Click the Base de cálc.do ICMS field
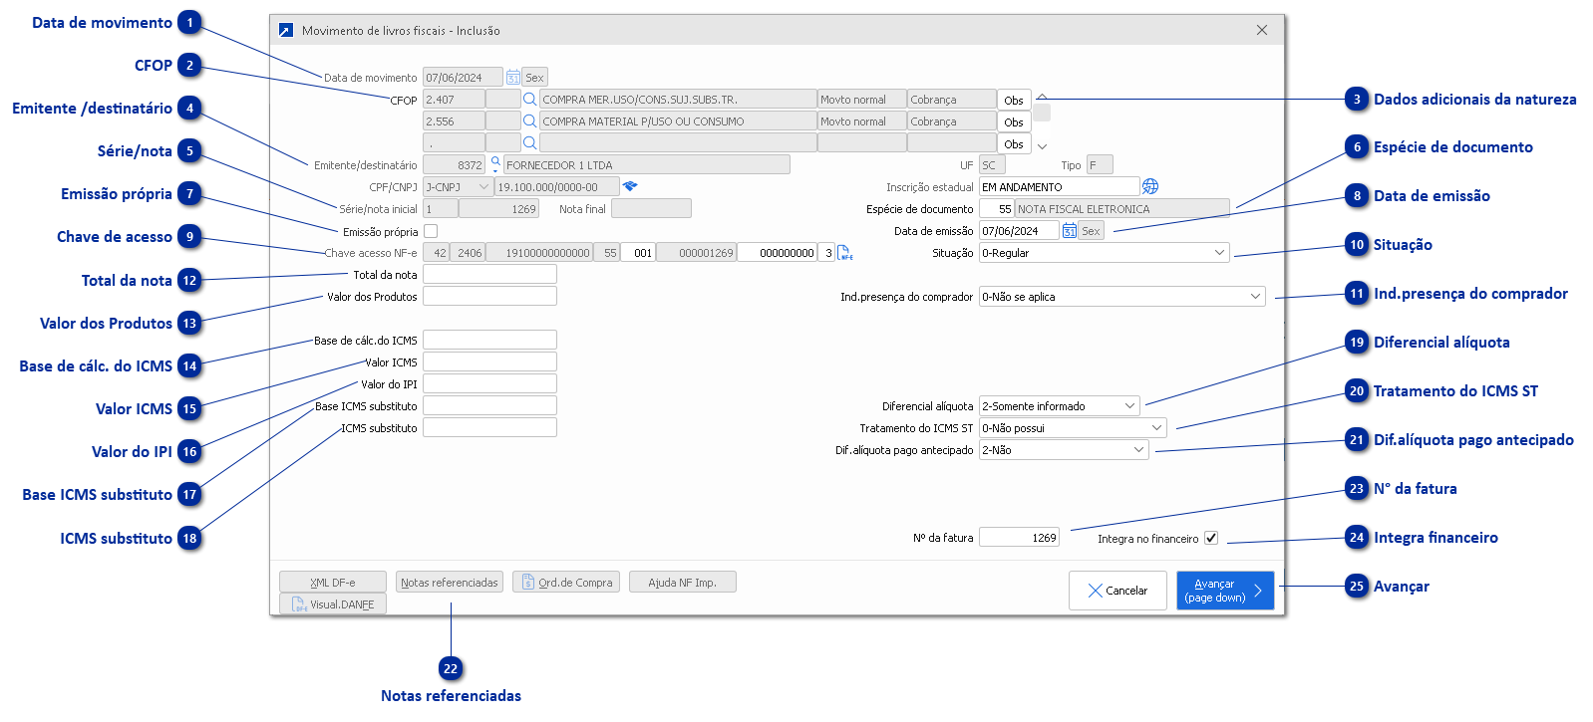The image size is (1593, 722). click(x=490, y=341)
